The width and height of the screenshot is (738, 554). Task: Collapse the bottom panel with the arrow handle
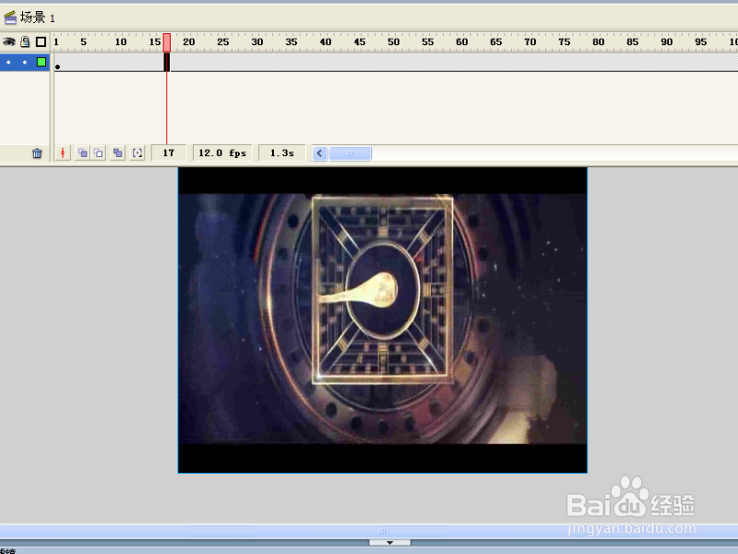pyautogui.click(x=389, y=543)
